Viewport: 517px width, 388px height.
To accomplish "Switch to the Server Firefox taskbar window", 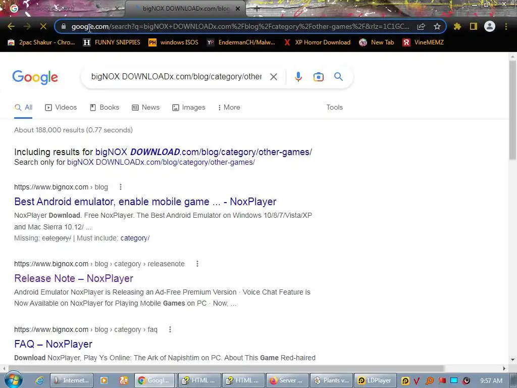I will 287,380.
